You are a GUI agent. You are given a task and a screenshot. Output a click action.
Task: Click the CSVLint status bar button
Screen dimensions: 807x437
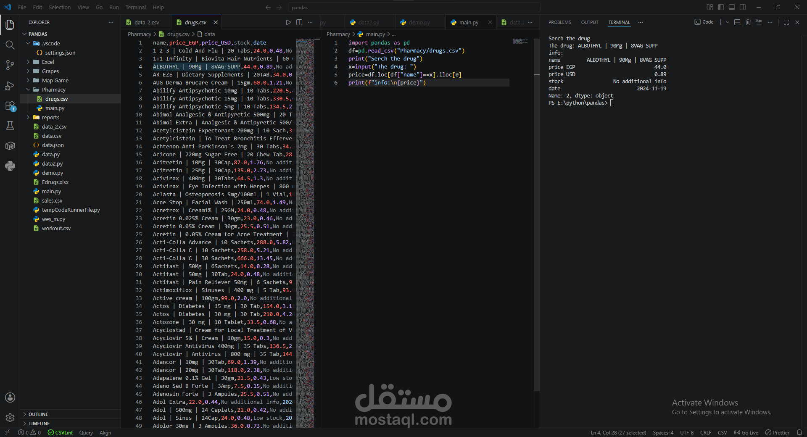coord(60,433)
